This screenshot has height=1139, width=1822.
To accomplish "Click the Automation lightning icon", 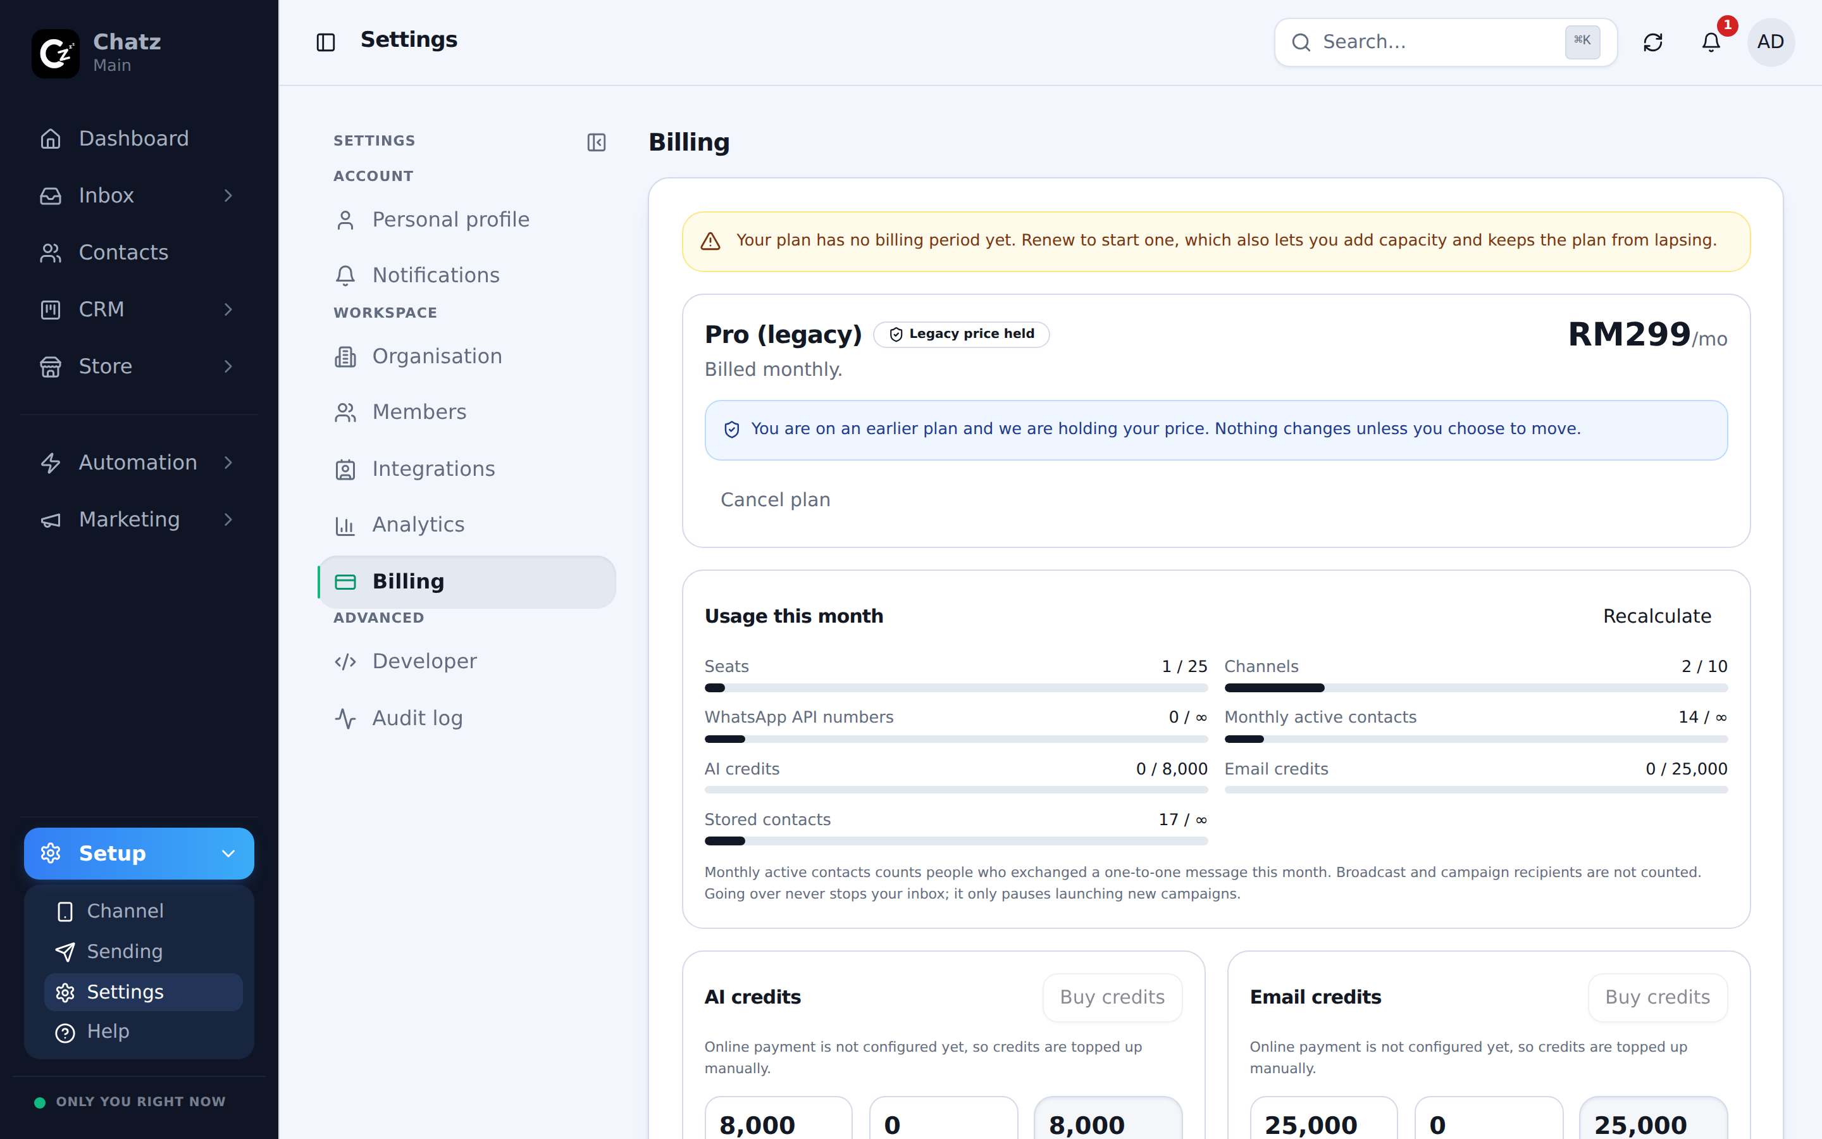I will click(51, 463).
